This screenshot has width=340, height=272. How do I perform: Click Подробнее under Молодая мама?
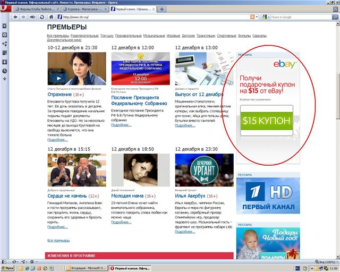(121, 223)
